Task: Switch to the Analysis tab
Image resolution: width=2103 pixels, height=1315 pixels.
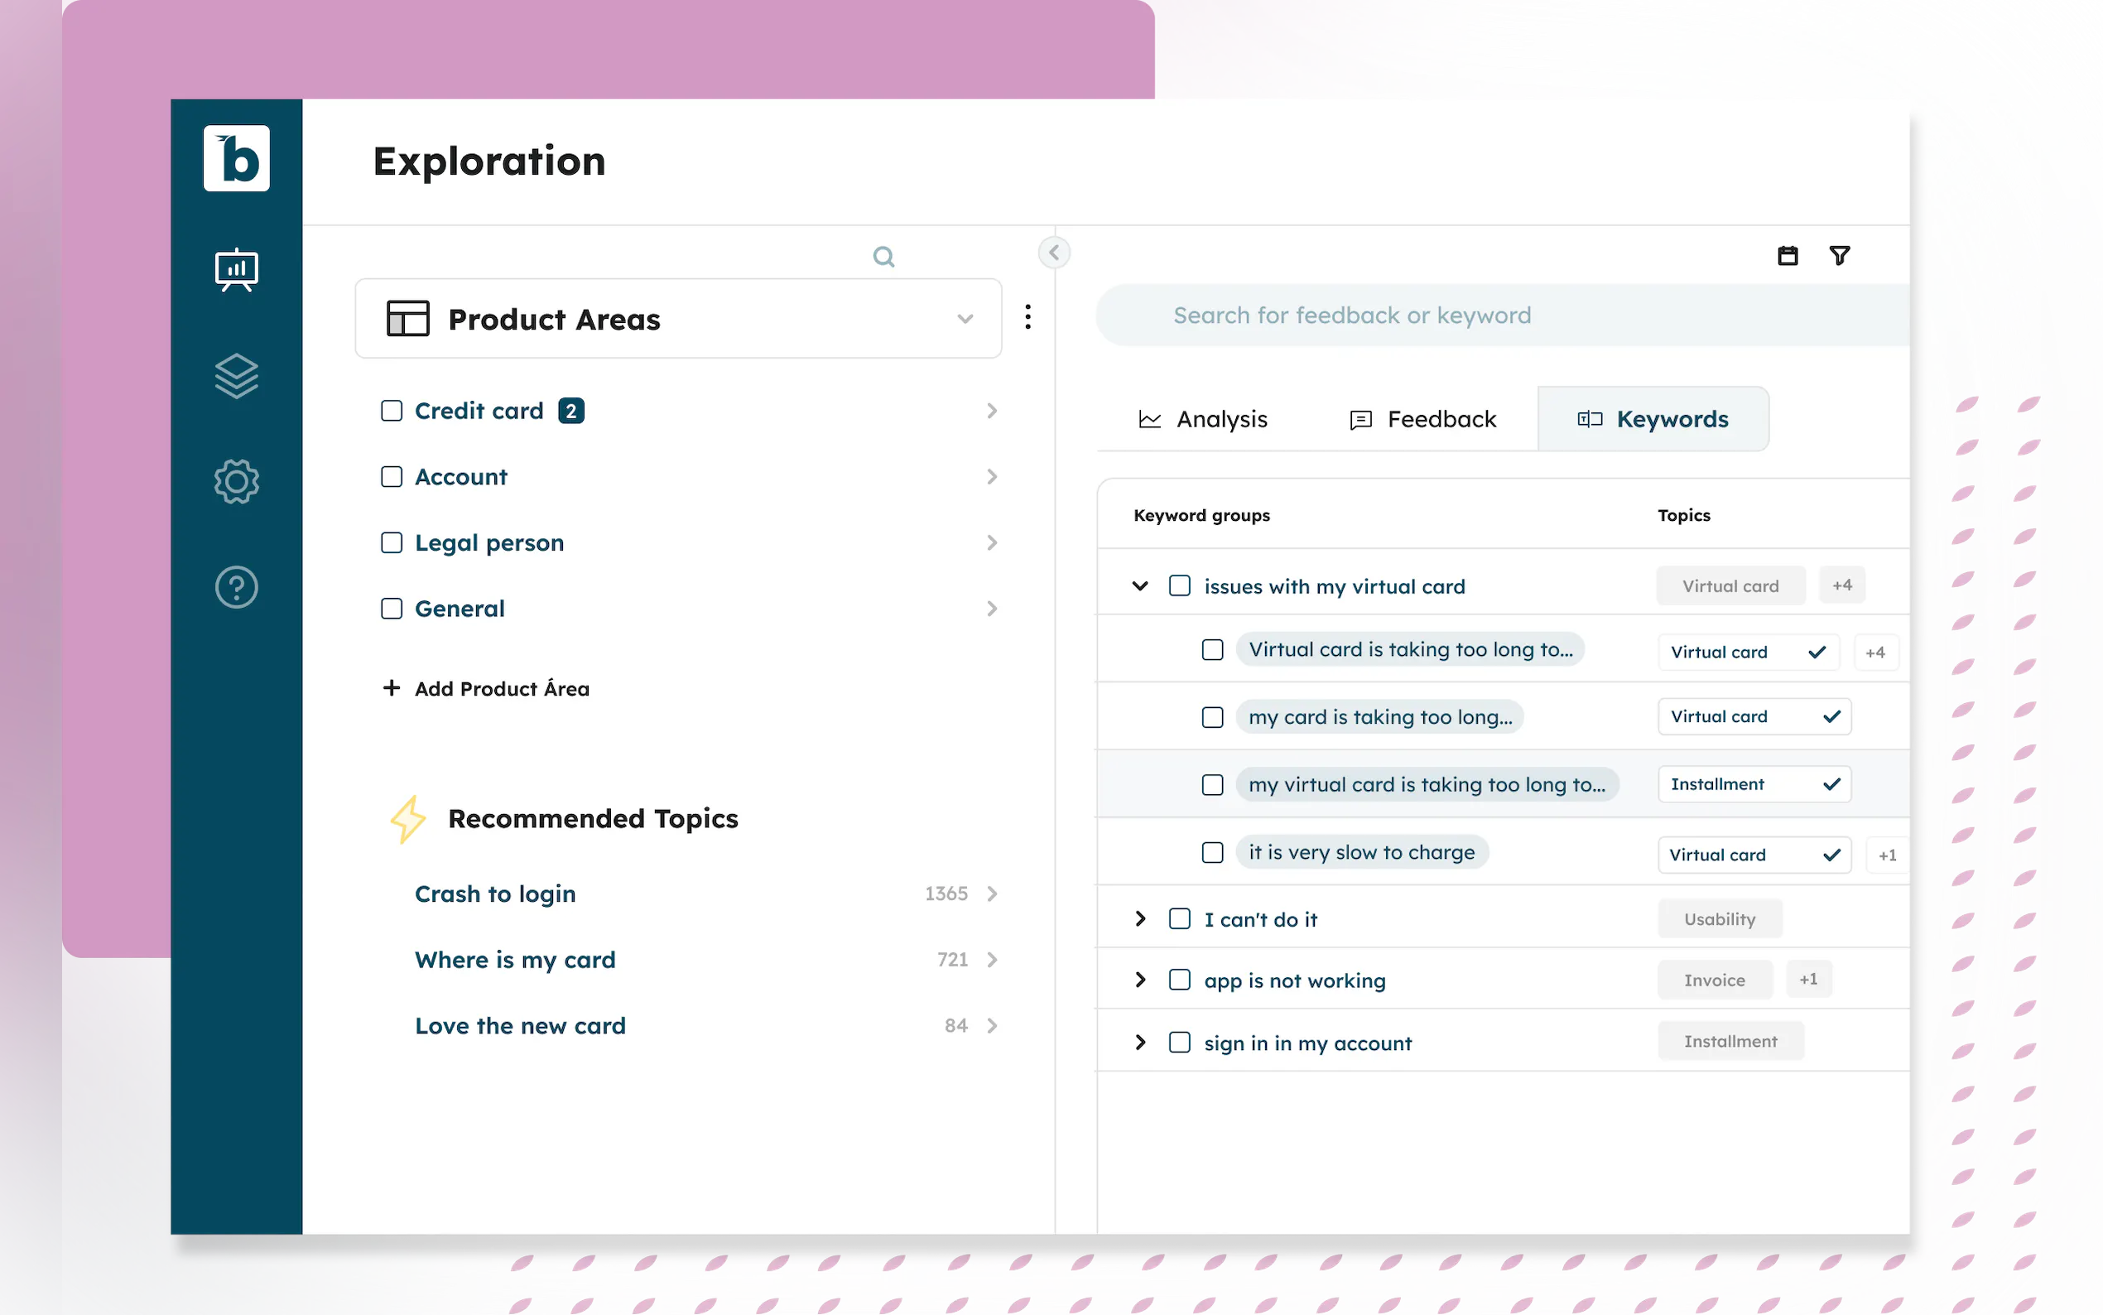Action: pos(1203,419)
